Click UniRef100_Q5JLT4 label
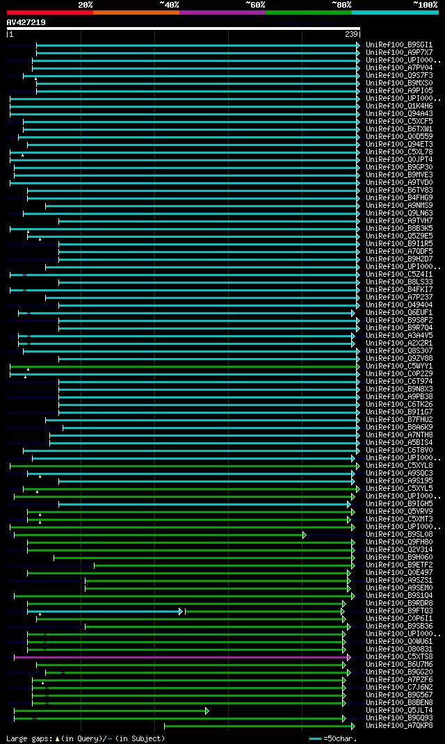The image size is (445, 744). coord(399,711)
